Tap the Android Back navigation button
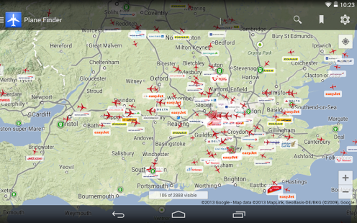The image size is (357, 223). click(118, 215)
